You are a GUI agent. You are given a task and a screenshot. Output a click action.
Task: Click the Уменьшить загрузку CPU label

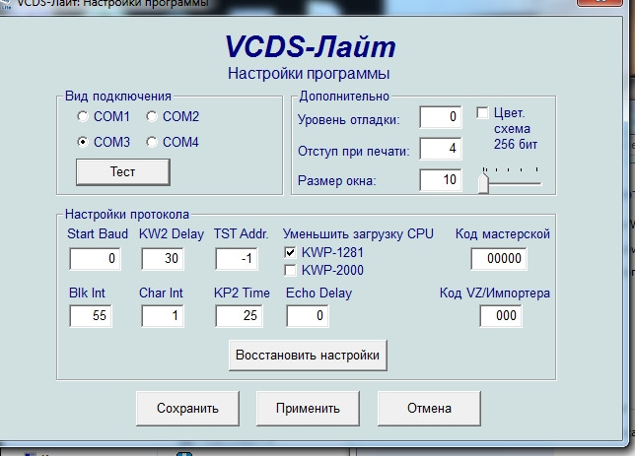pyautogui.click(x=358, y=234)
